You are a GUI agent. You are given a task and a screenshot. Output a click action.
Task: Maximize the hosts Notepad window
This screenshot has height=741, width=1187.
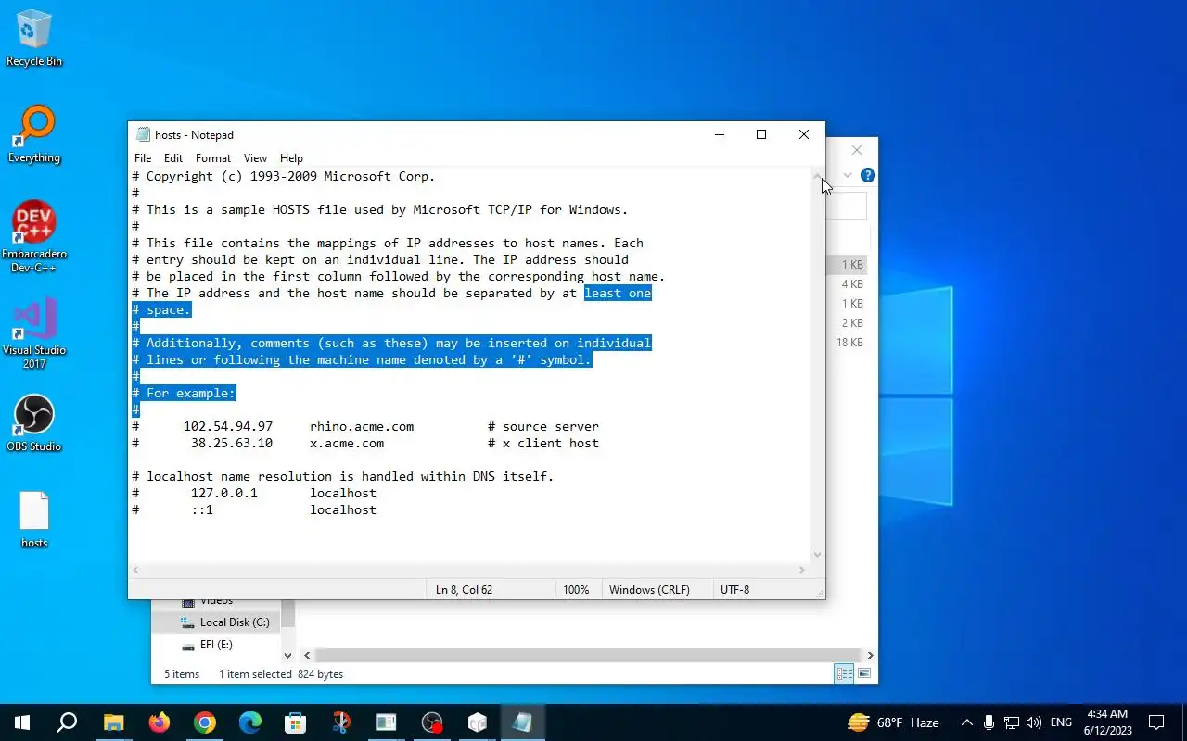pyautogui.click(x=761, y=135)
